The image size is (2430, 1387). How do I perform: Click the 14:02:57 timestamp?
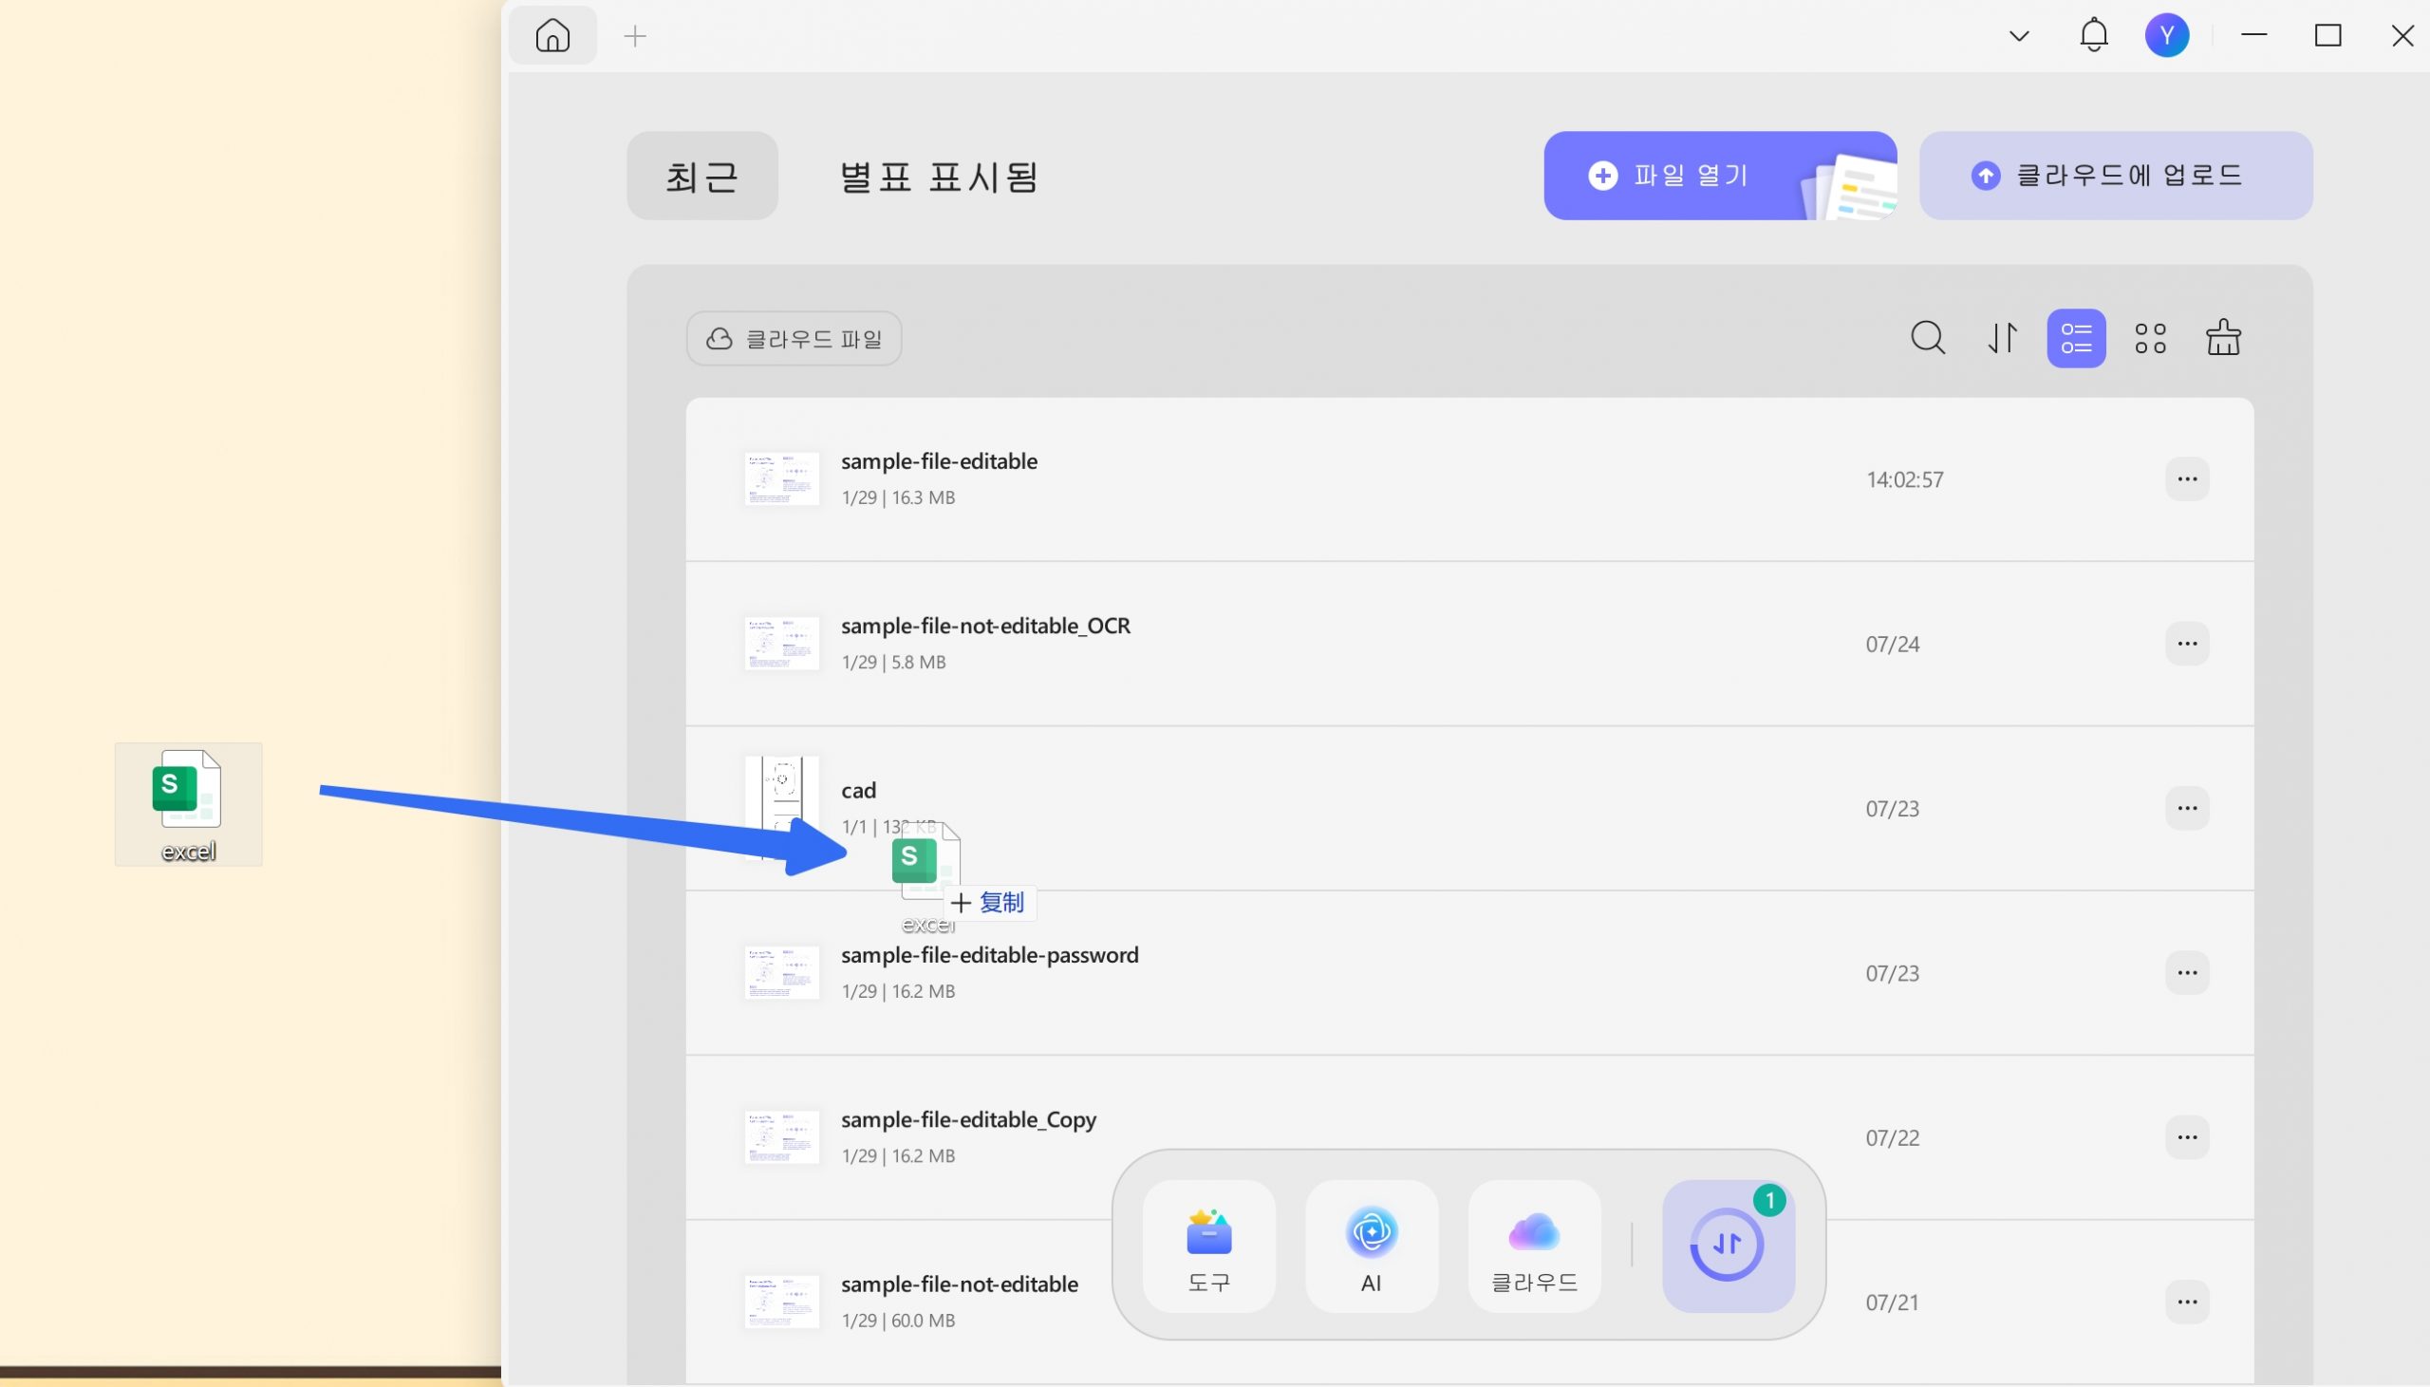click(1904, 480)
